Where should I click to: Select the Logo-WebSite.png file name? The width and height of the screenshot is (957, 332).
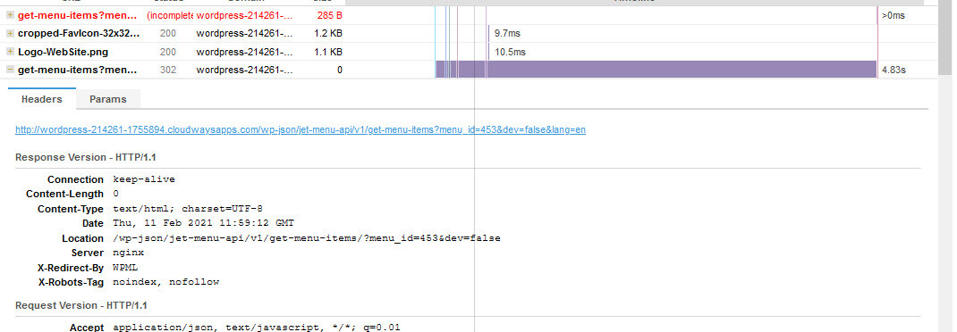click(63, 52)
